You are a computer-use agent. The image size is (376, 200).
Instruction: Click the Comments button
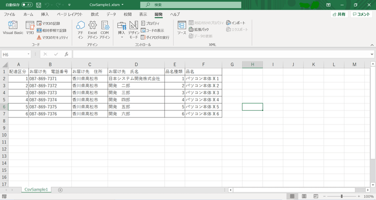click(x=361, y=15)
